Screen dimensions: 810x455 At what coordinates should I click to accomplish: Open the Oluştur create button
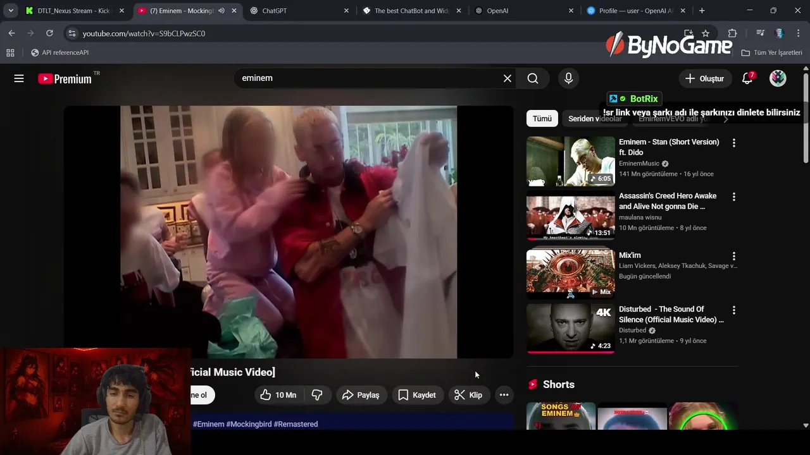pos(704,78)
